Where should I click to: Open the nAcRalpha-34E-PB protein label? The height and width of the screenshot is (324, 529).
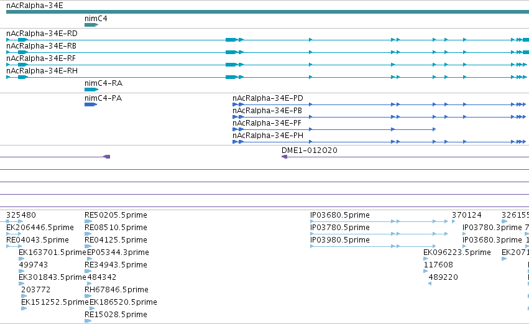coord(267,111)
